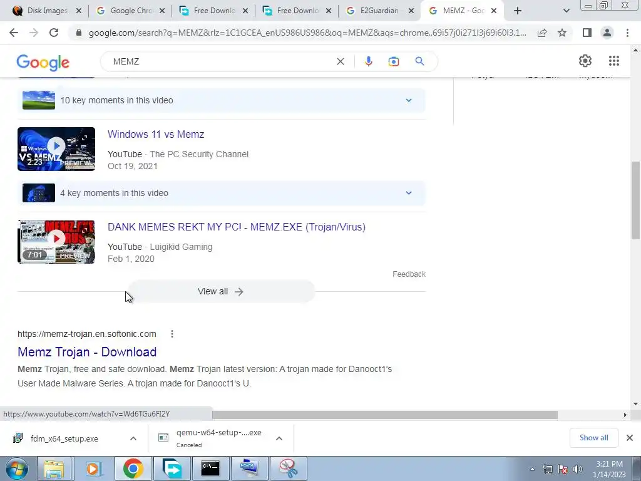Show hidden system tray icons

point(532,470)
